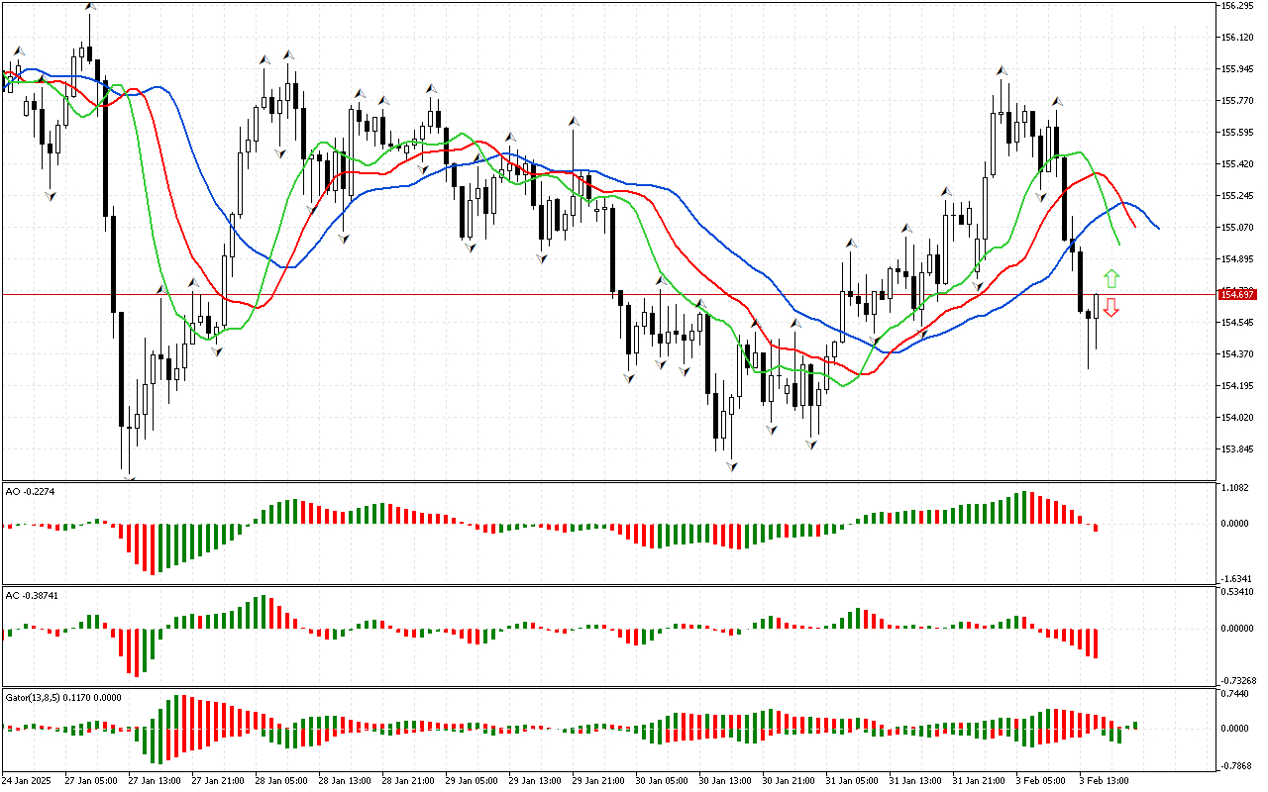This screenshot has height=792, width=1268.
Task: Click the 3 Feb 13:00 time label
Action: 1104,781
